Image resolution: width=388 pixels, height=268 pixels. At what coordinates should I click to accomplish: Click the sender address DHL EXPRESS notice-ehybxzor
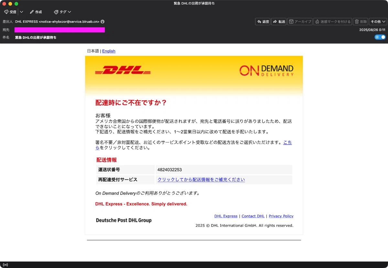click(57, 22)
